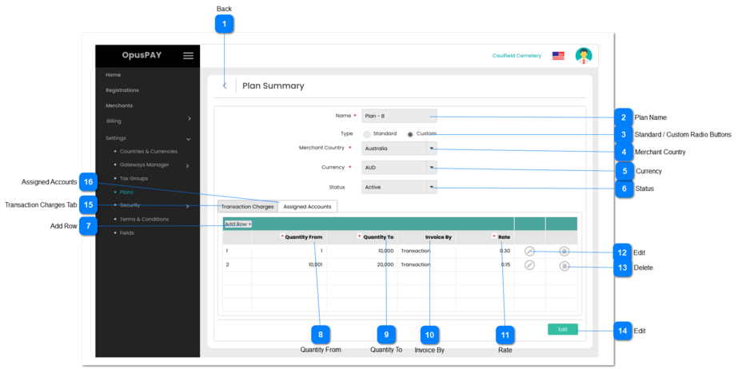Click the OpusPAY logo
The width and height of the screenshot is (738, 369).
[142, 55]
